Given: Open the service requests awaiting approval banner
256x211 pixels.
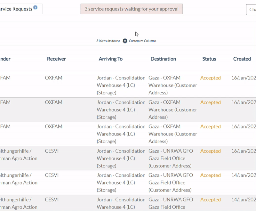Looking at the screenshot, I should (132, 9).
